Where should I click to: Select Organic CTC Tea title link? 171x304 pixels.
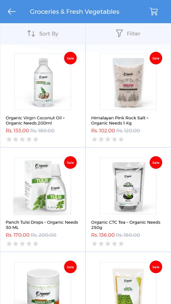point(126,225)
